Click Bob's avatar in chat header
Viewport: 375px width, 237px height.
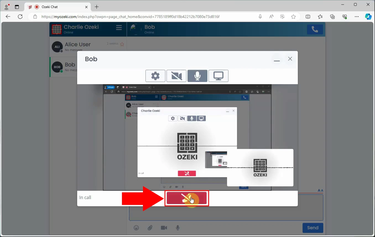click(x=136, y=29)
